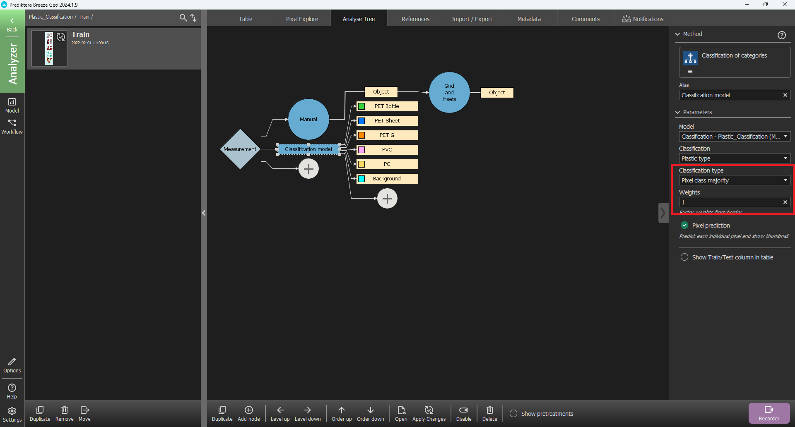Open the Plastic type classification dropdown
This screenshot has height=427, width=795.
(x=734, y=158)
